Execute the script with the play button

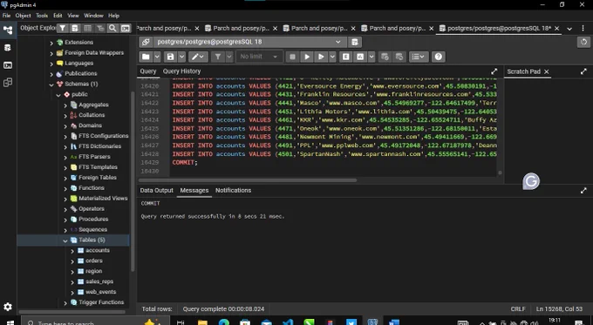[x=307, y=57]
